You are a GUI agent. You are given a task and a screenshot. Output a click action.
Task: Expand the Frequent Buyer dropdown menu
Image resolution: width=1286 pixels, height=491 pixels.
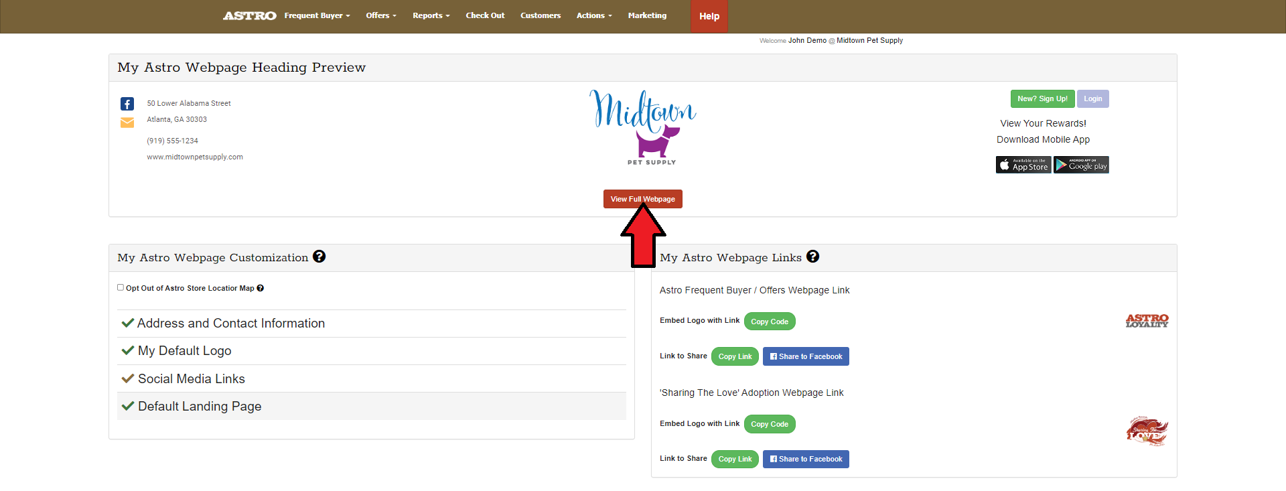coord(317,15)
